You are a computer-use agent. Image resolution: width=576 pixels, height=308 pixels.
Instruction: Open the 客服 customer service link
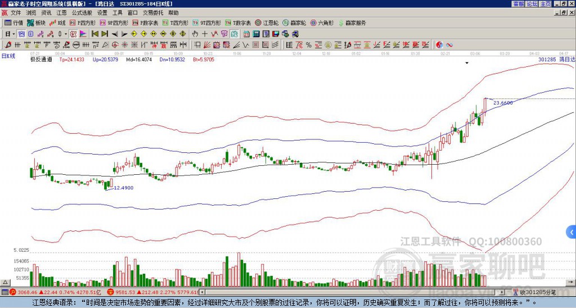coord(518,4)
